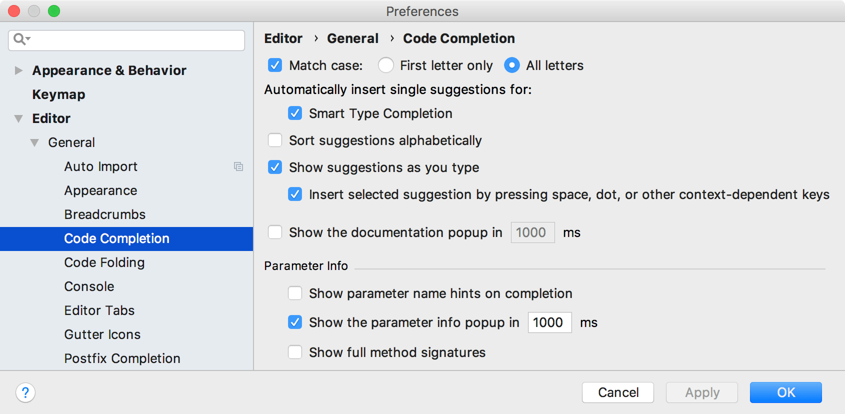Screen dimensions: 845x414
Task: Navigate to the Editor breadcrumb
Action: click(283, 38)
